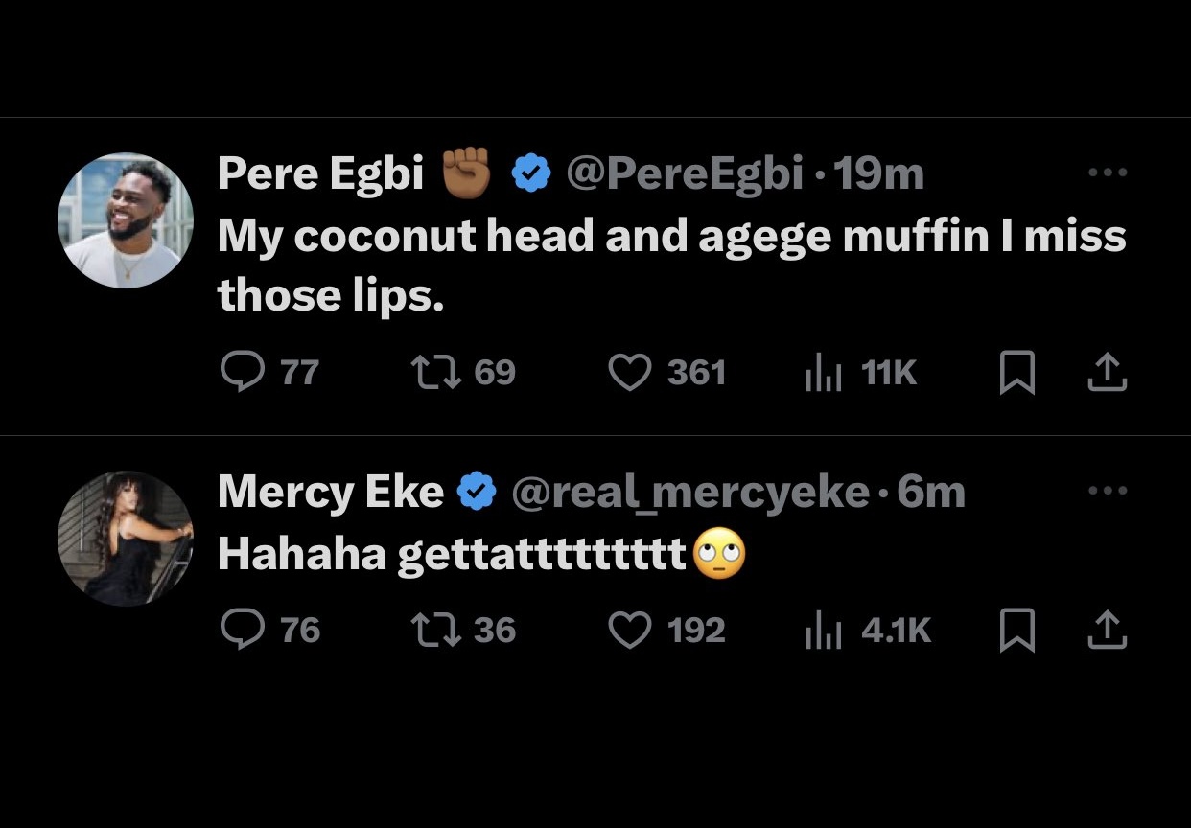Bookmark Mercy Eke's tweet
The height and width of the screenshot is (828, 1191).
[x=1016, y=631]
